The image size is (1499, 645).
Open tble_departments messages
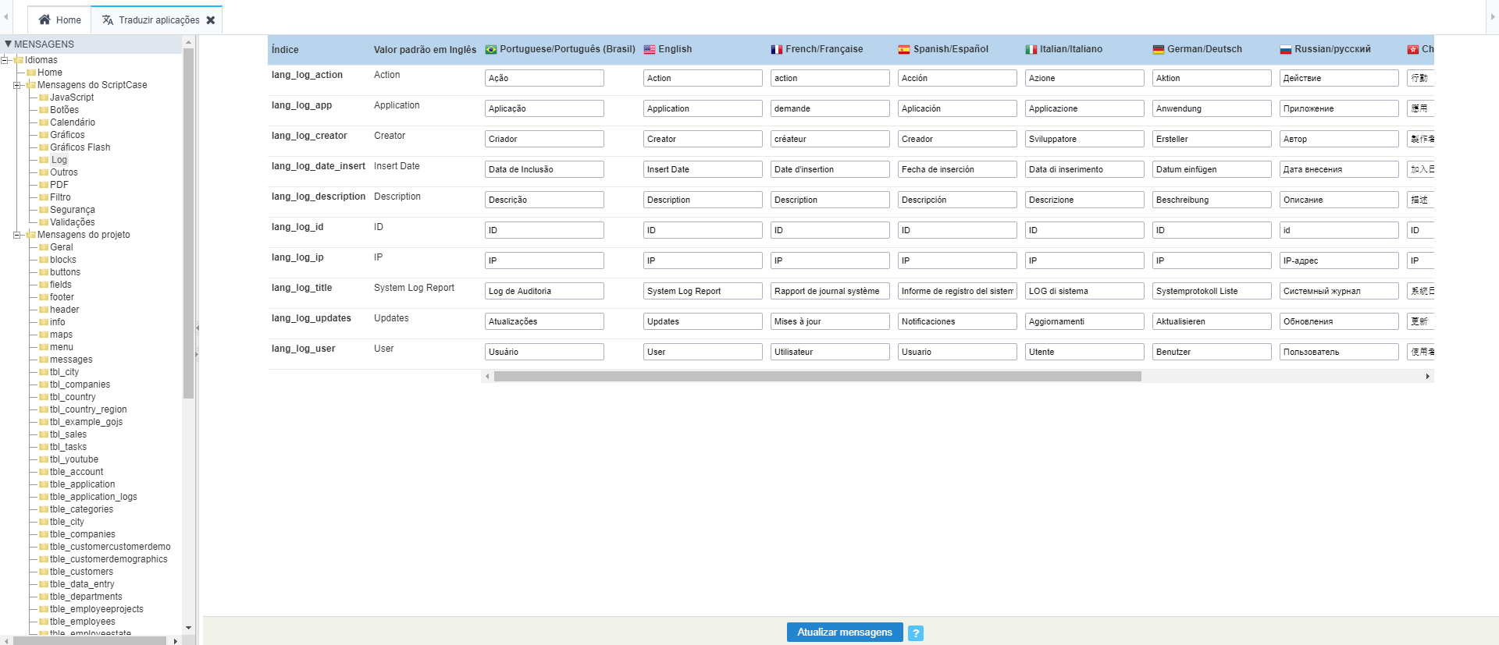(x=86, y=597)
